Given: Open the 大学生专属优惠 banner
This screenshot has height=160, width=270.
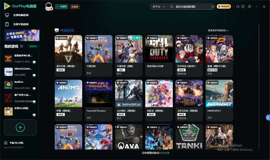Looking at the screenshot, I should [x=22, y=35].
